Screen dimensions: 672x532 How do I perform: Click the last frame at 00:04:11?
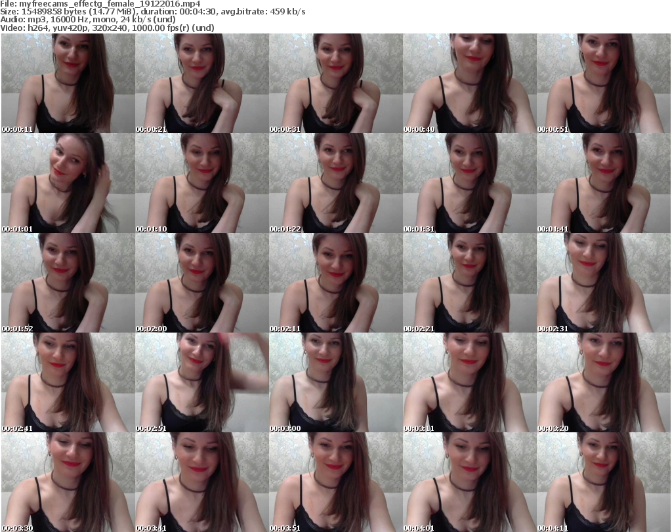pyautogui.click(x=604, y=481)
